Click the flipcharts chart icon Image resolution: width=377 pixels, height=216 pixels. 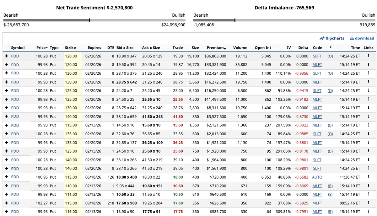point(322,38)
